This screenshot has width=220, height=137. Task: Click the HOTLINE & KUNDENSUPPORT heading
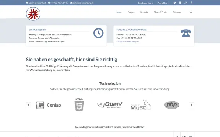point(132,30)
